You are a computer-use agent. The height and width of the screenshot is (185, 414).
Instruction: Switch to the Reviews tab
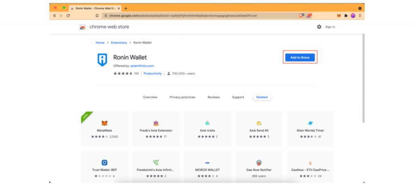click(213, 97)
